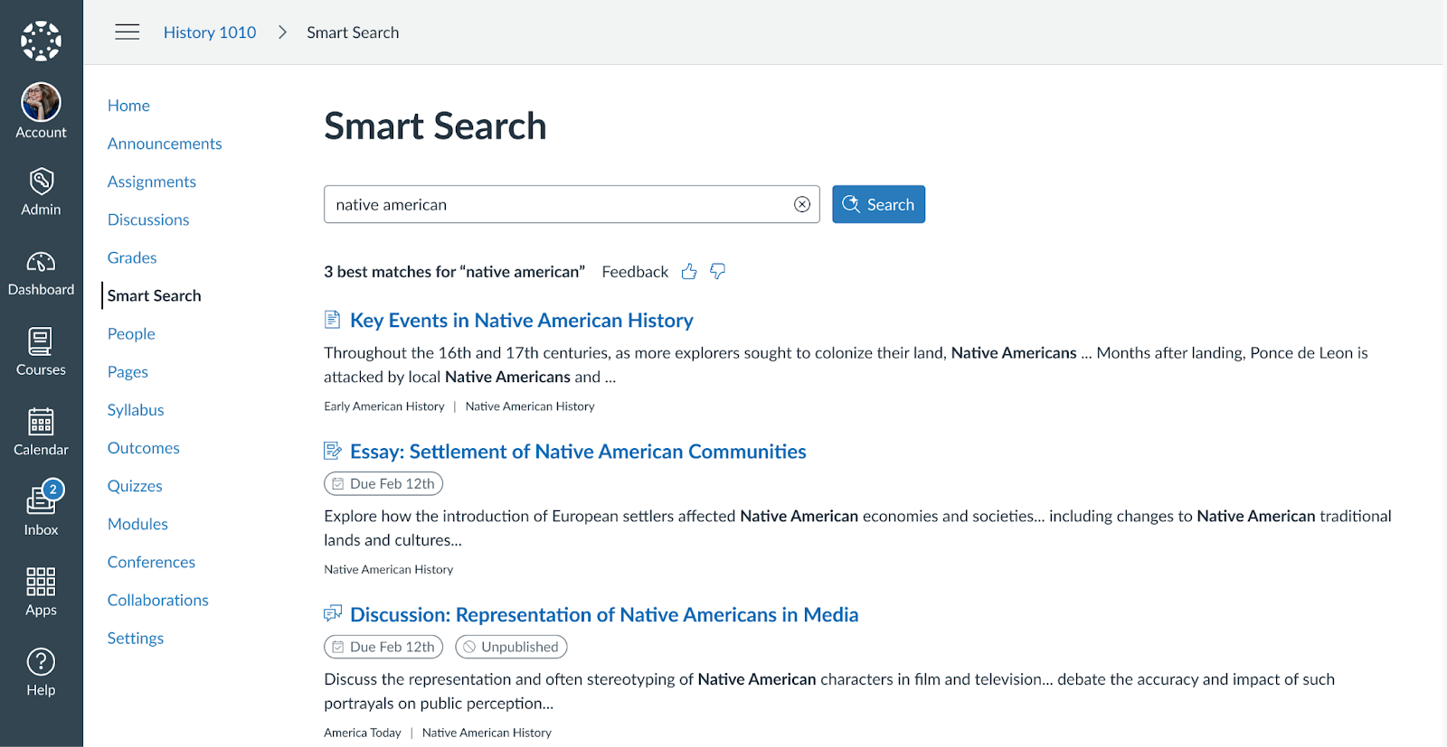This screenshot has height=747, width=1447.
Task: Click the Search button
Action: [878, 204]
